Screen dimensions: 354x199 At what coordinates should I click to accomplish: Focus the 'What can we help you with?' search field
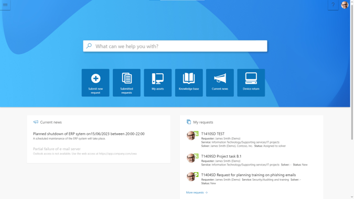[x=175, y=46]
